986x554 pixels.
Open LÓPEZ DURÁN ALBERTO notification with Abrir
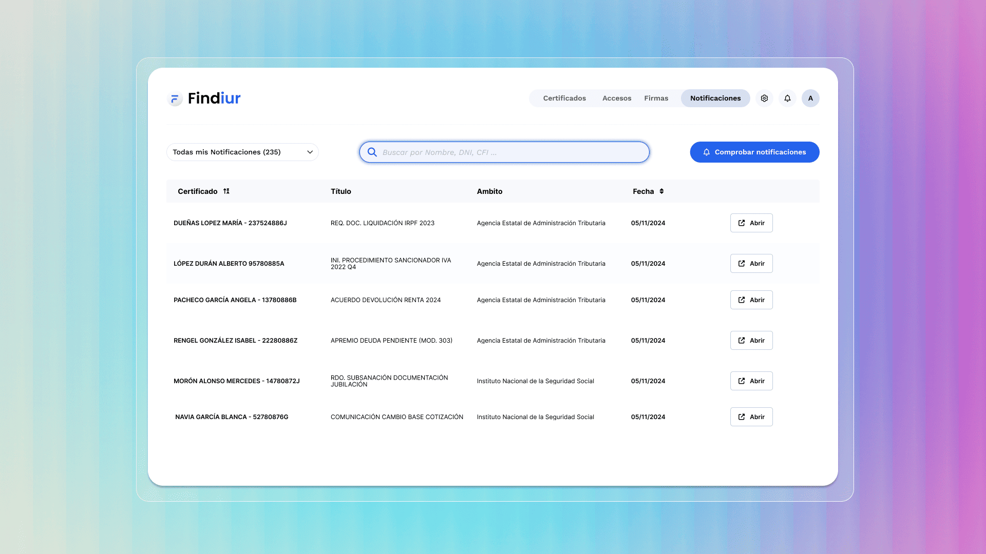click(x=751, y=264)
